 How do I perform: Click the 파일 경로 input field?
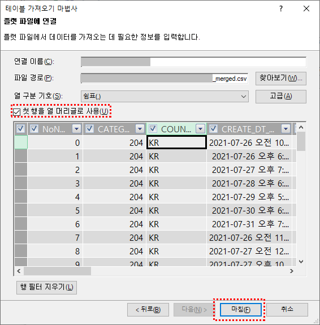165,79
